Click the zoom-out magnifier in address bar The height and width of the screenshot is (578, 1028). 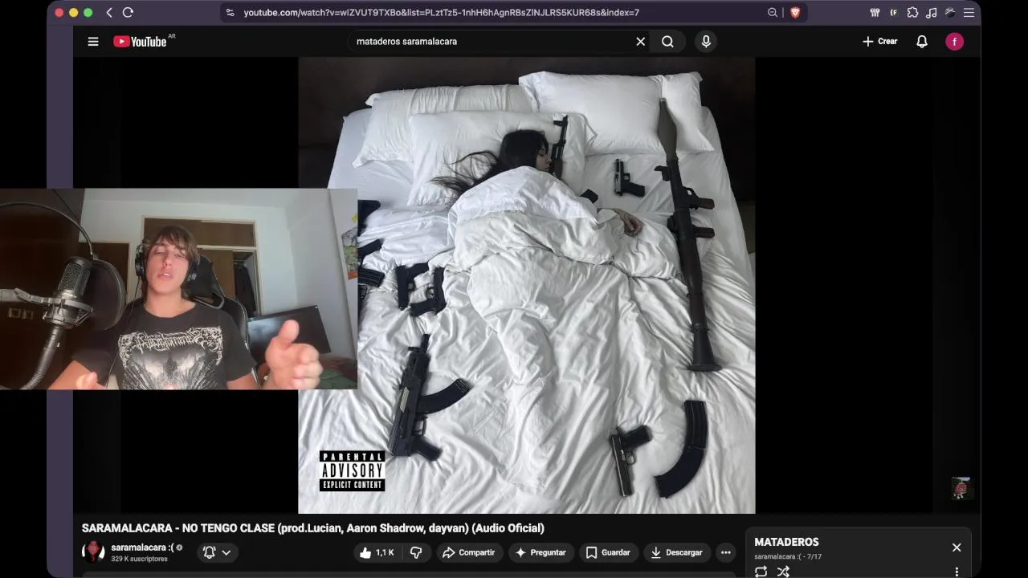773,12
